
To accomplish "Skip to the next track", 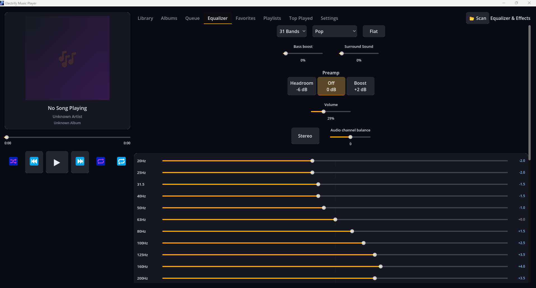I will tap(80, 162).
